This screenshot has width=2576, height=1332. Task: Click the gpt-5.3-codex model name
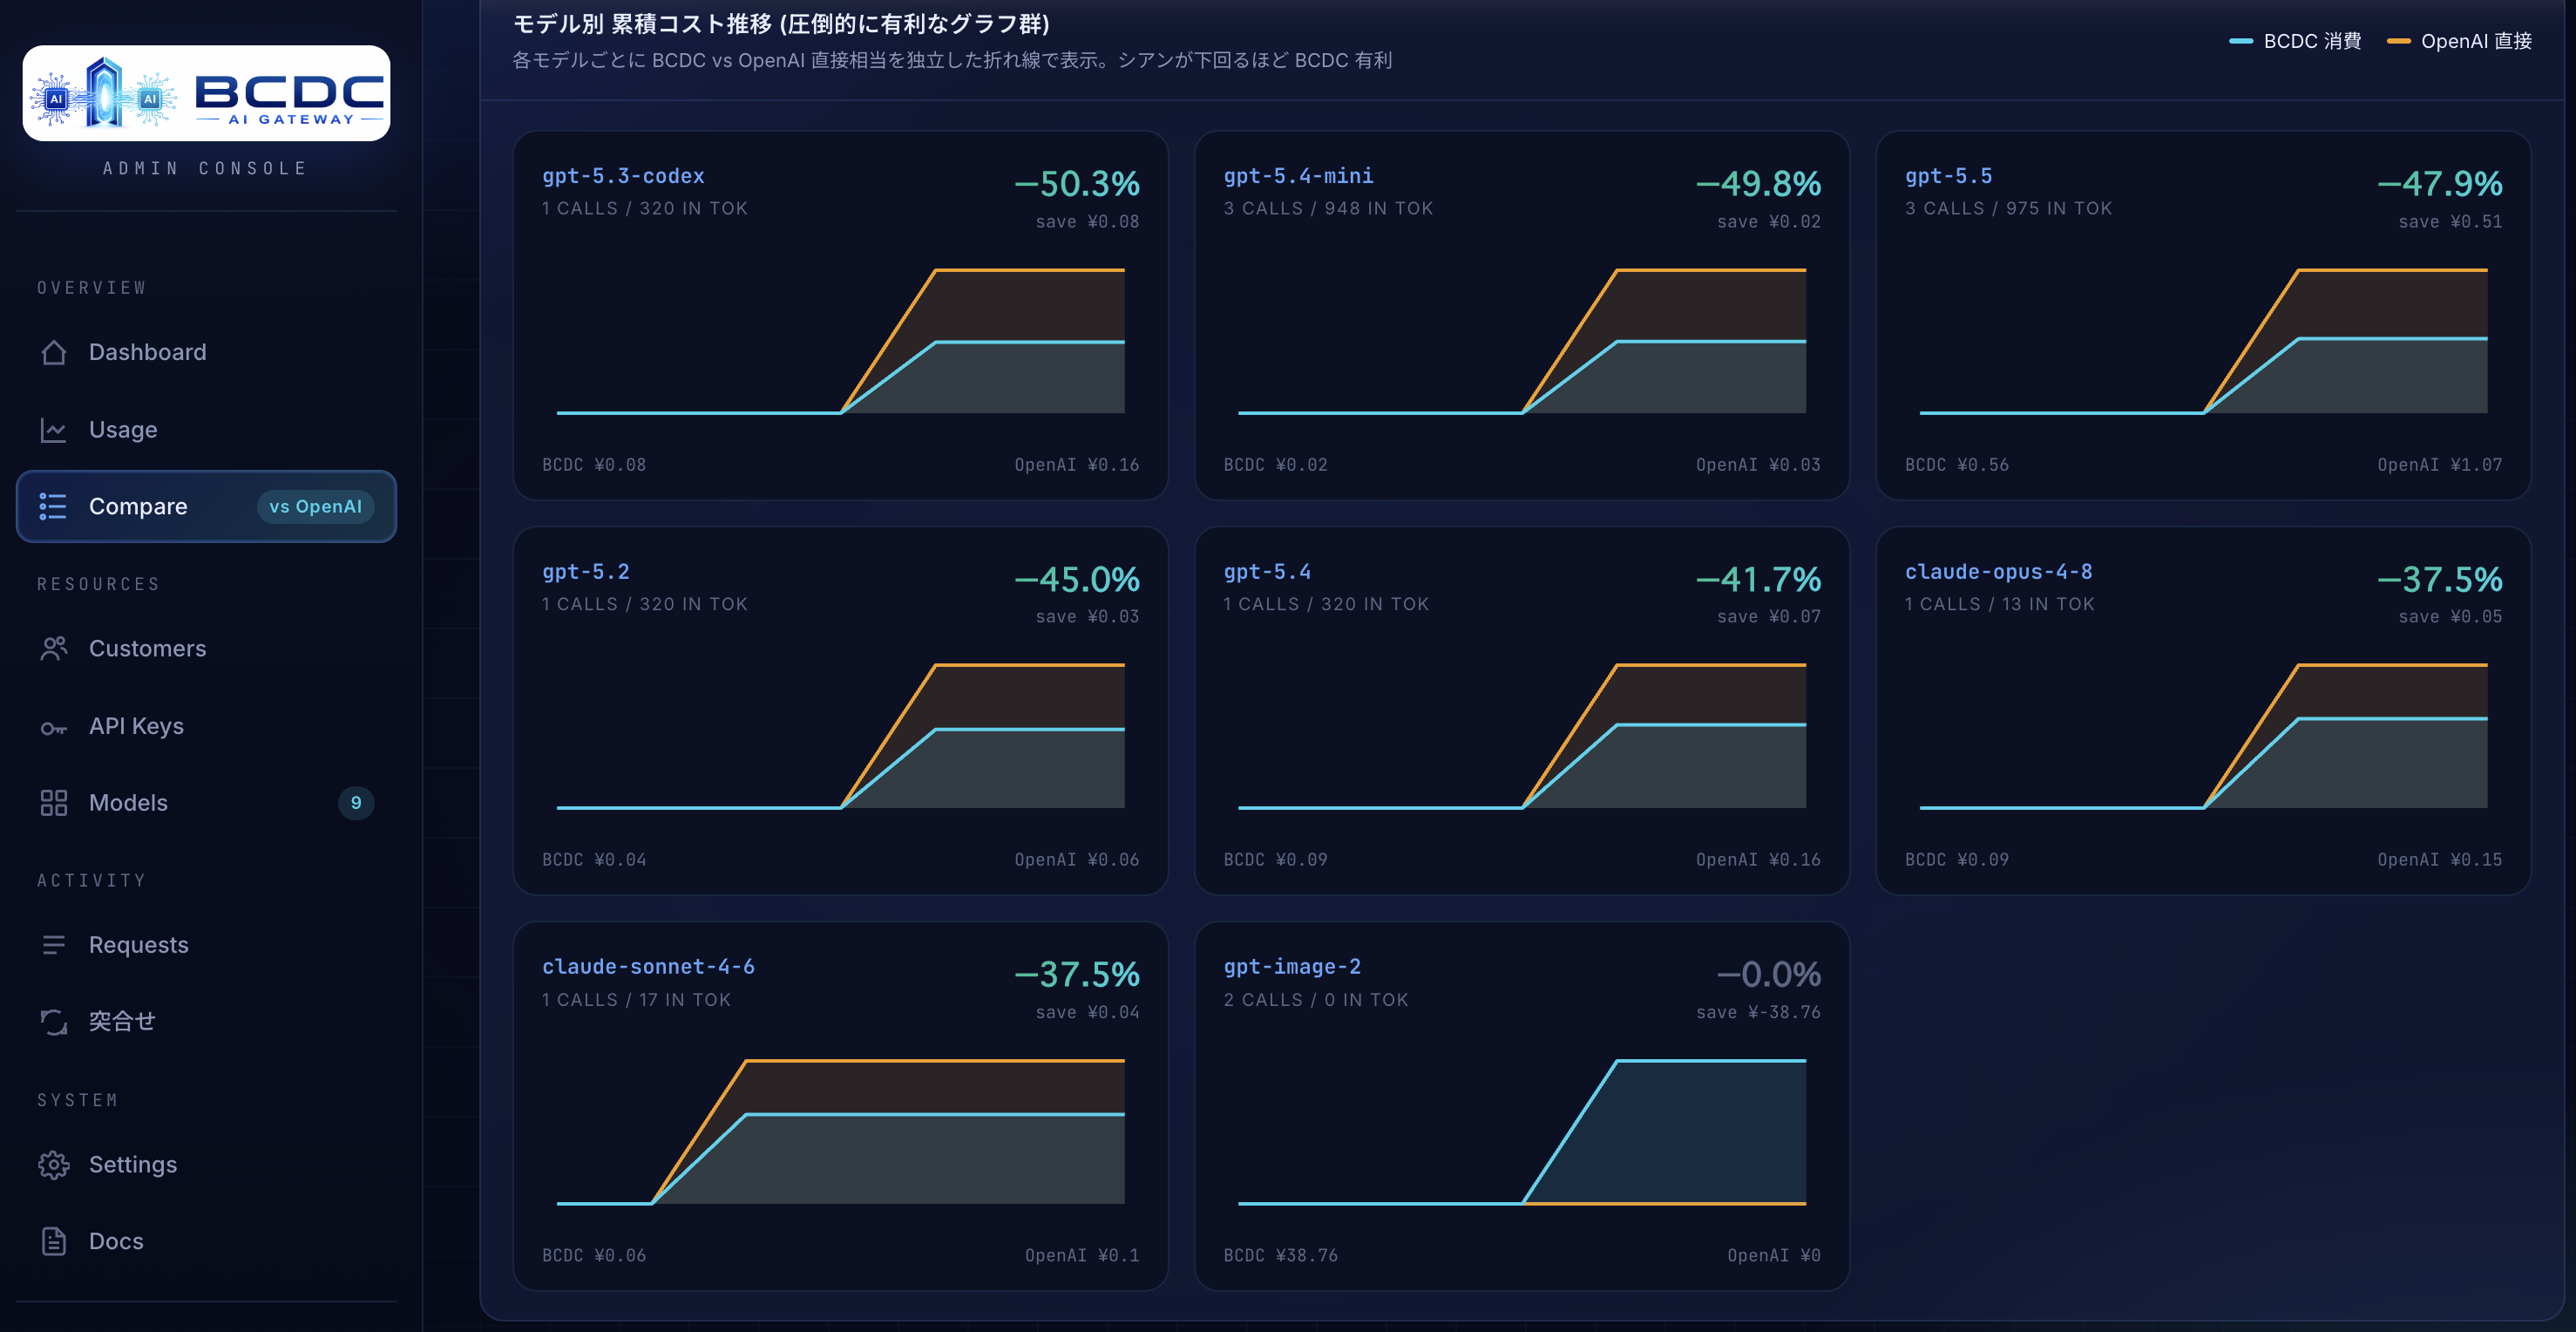tap(623, 176)
